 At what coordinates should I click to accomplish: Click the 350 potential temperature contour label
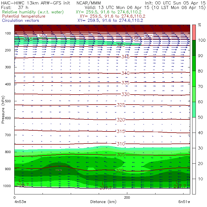[121, 45]
